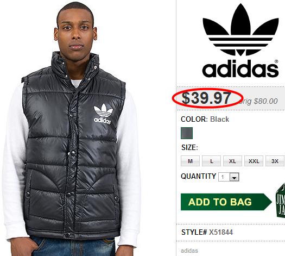
Task: Click the QUANTITY label
Action: click(198, 176)
